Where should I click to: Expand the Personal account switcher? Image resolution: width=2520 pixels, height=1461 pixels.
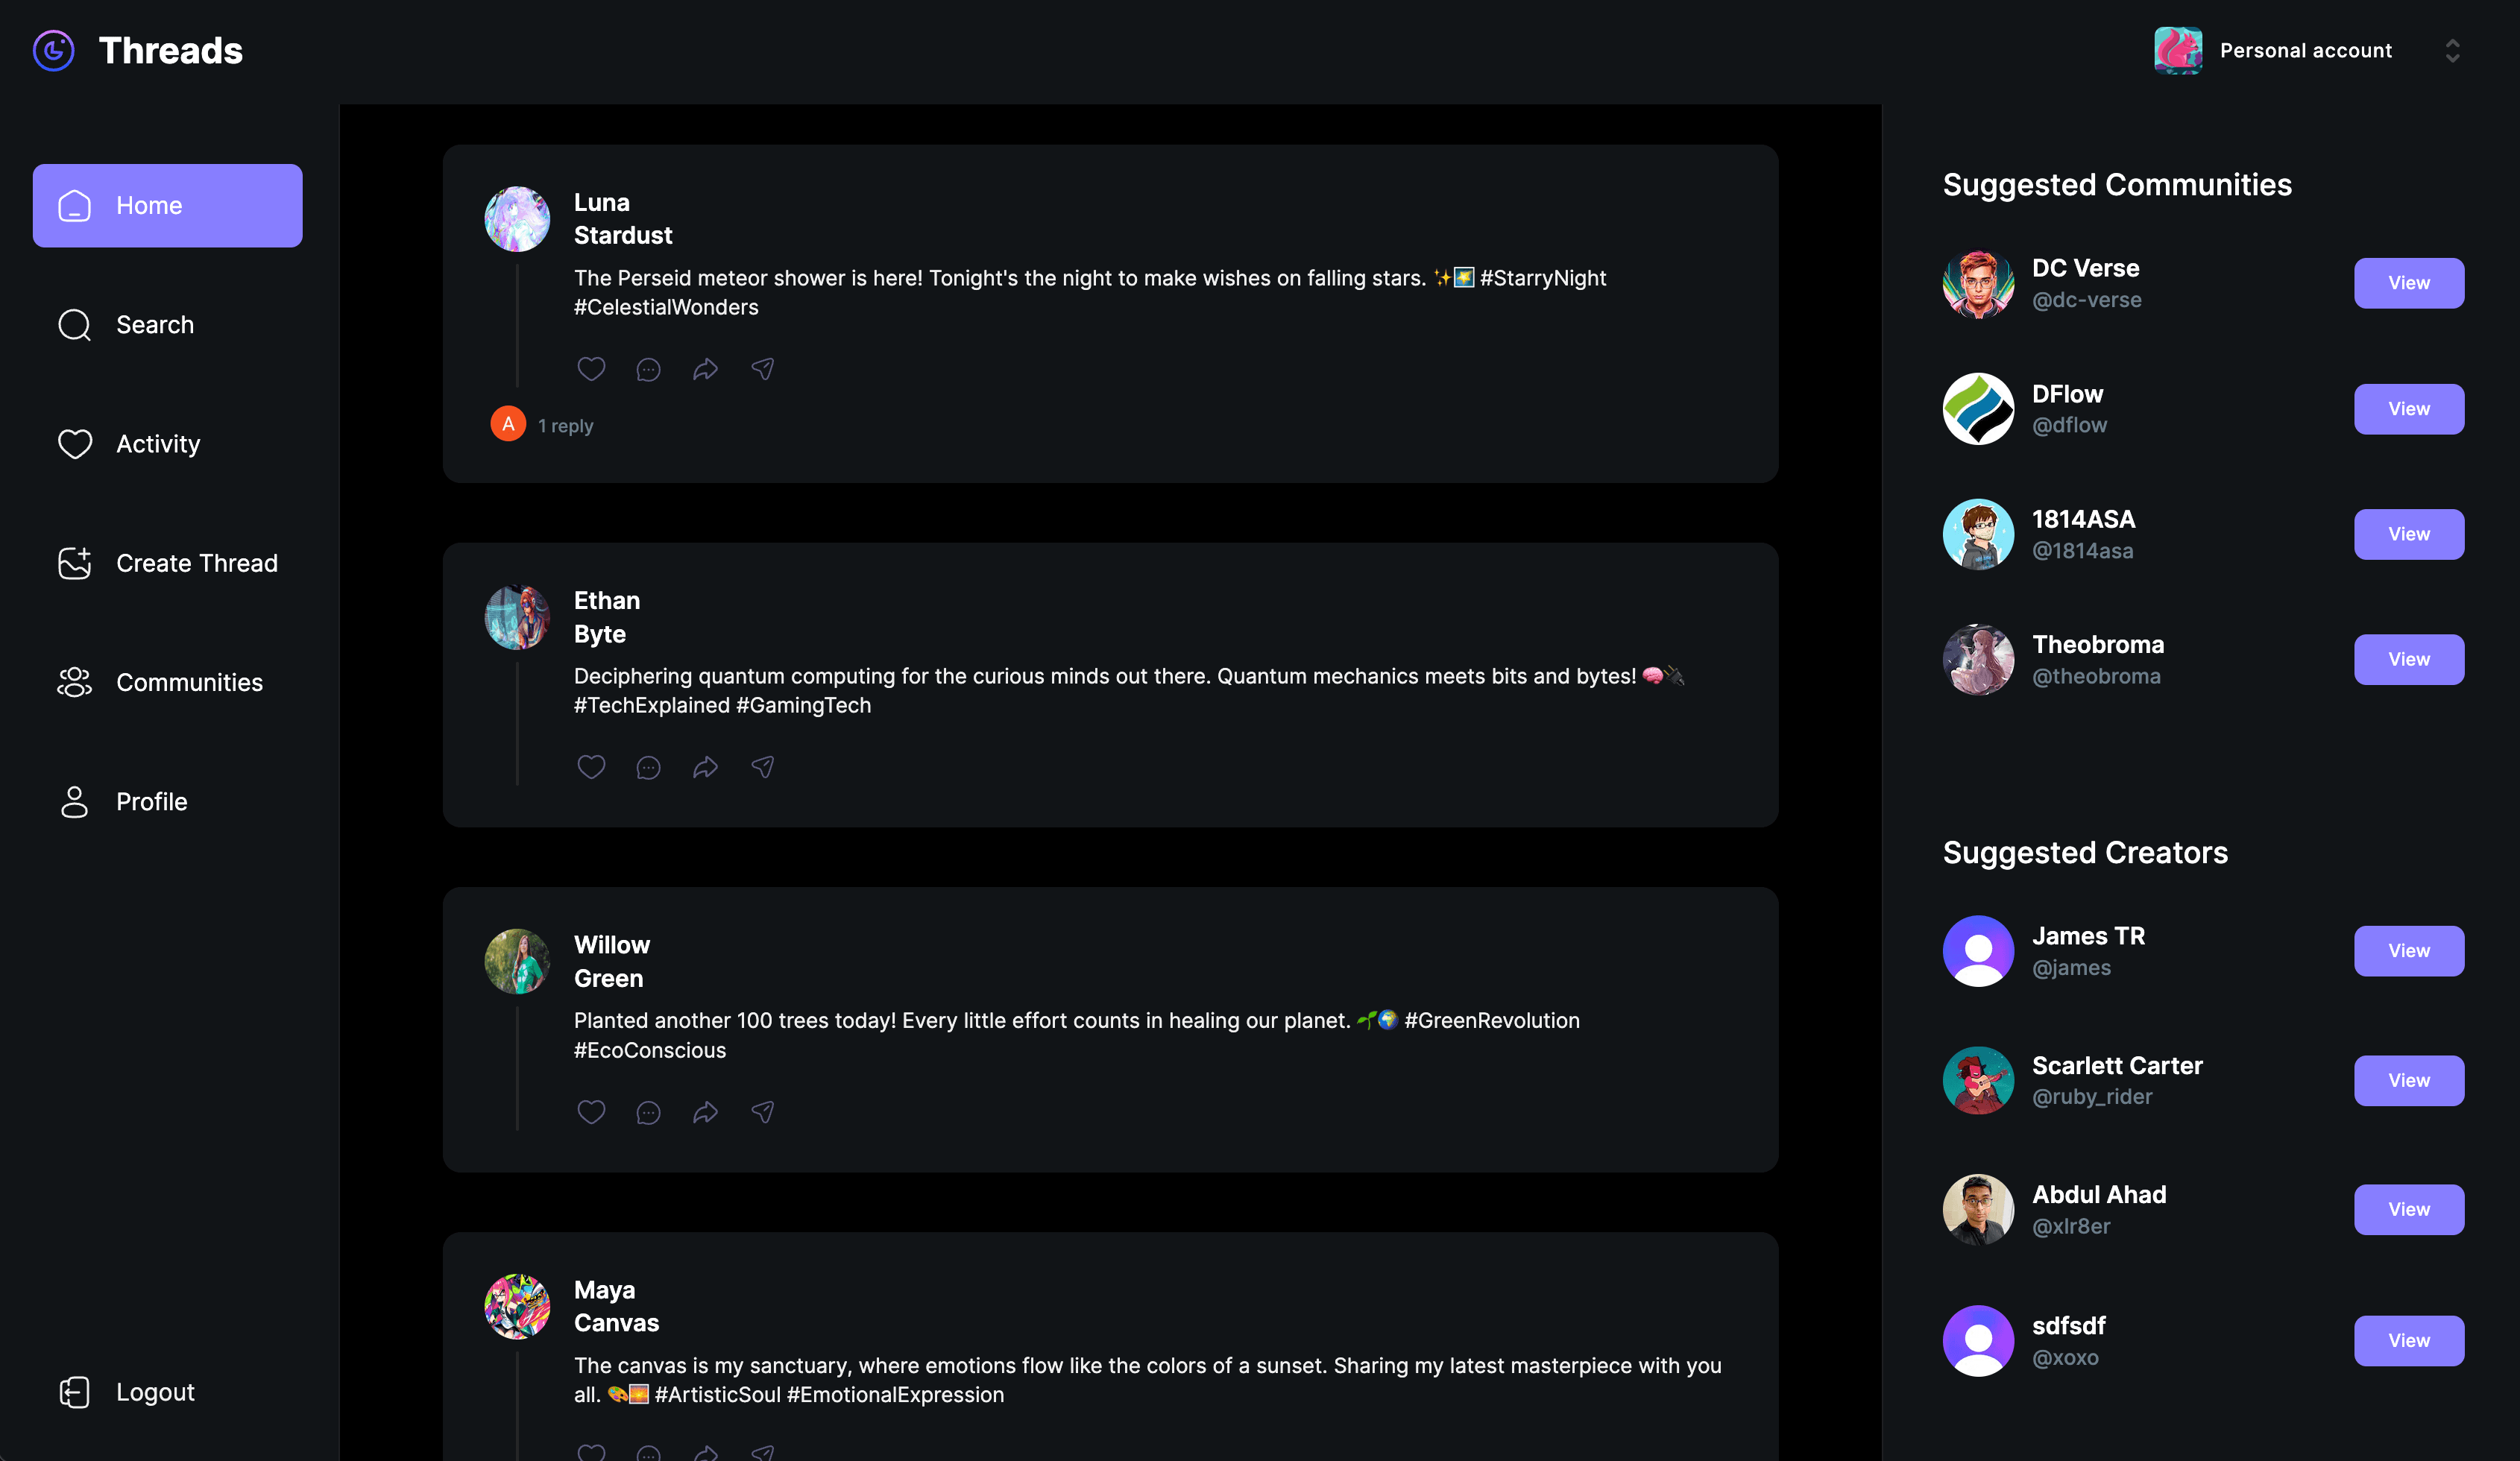coord(2451,50)
